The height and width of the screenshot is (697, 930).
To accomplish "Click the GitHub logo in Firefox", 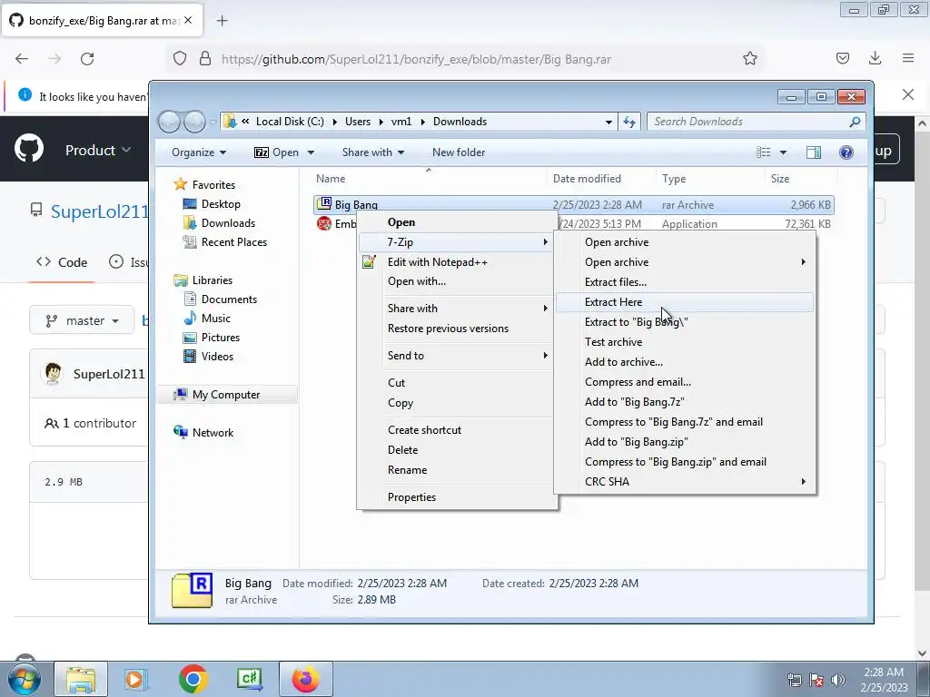I will (29, 148).
